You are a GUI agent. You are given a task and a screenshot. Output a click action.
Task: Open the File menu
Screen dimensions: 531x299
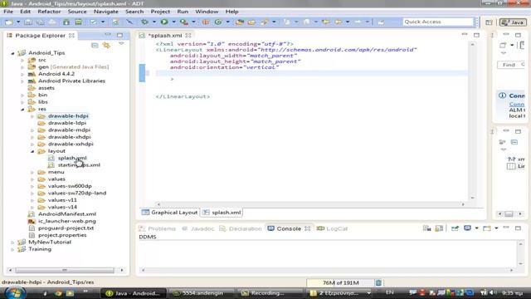(x=8, y=12)
